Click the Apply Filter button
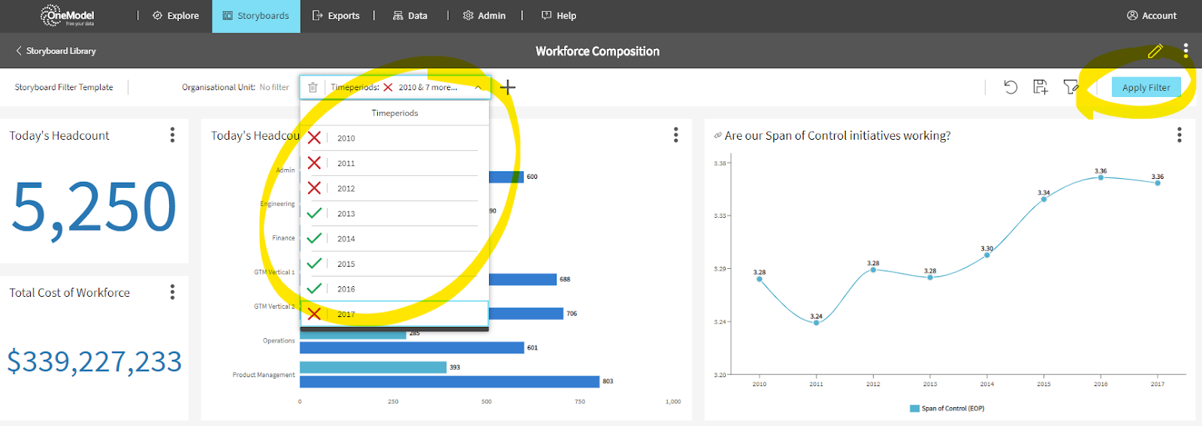 [x=1146, y=87]
